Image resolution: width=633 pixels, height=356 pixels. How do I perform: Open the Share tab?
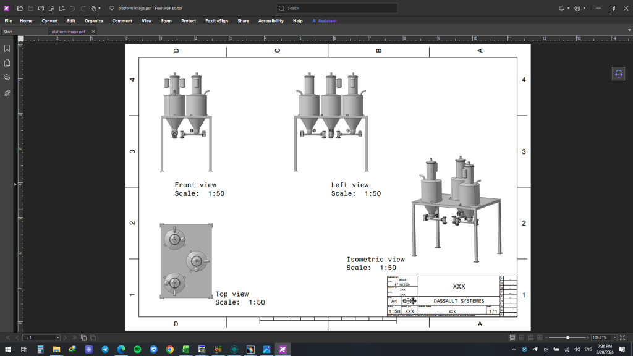point(243,20)
